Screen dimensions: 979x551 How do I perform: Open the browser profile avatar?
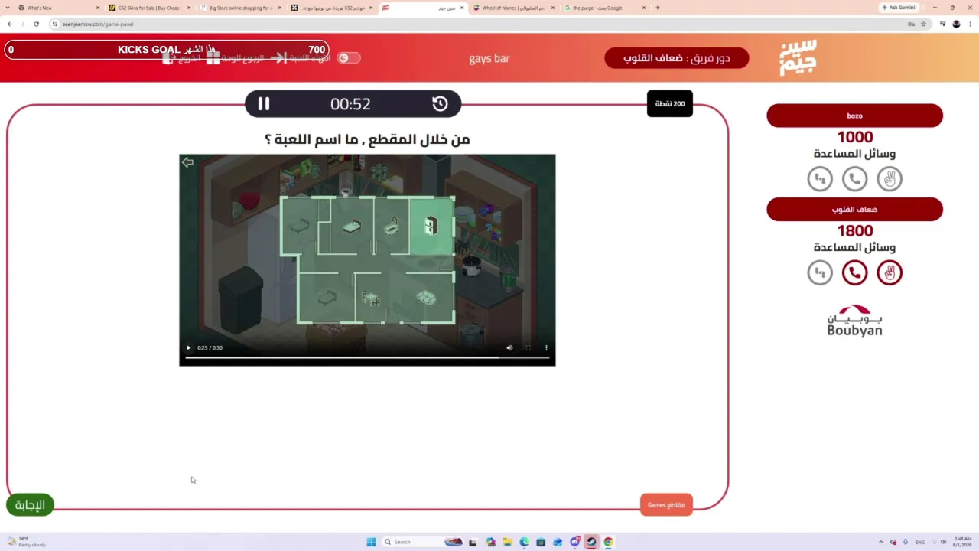(956, 24)
